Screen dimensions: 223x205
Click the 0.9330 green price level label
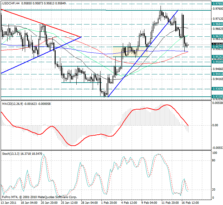(217, 97)
